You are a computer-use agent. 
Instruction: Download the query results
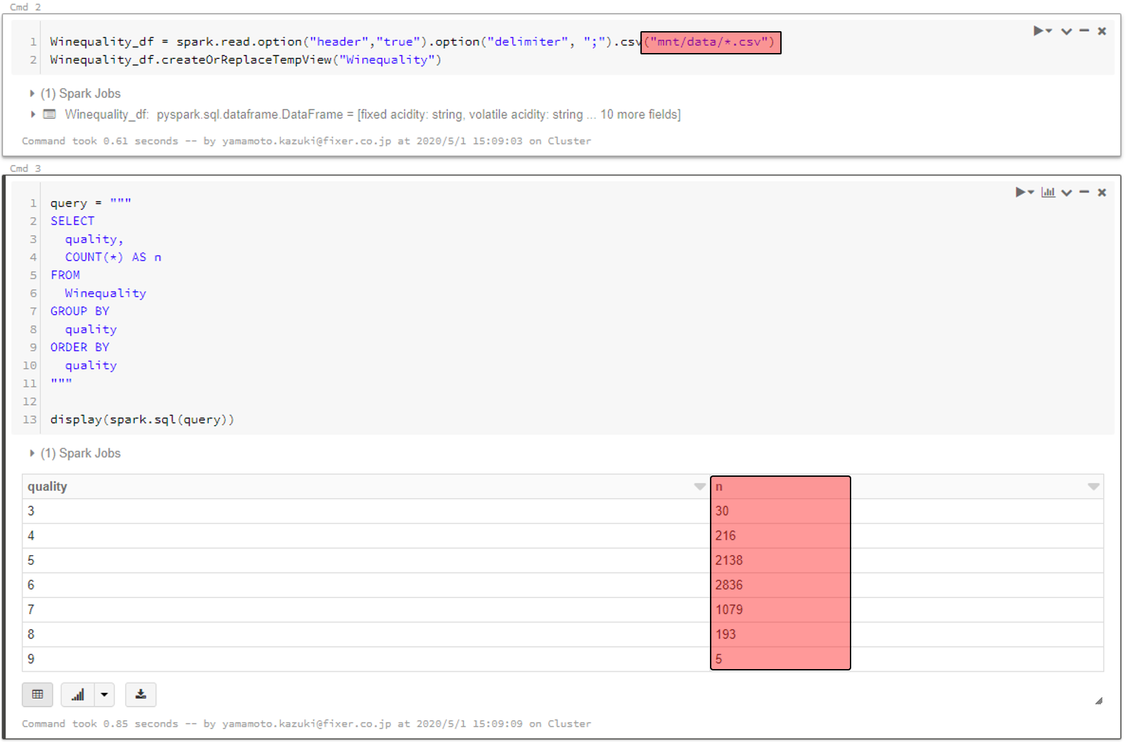[141, 694]
